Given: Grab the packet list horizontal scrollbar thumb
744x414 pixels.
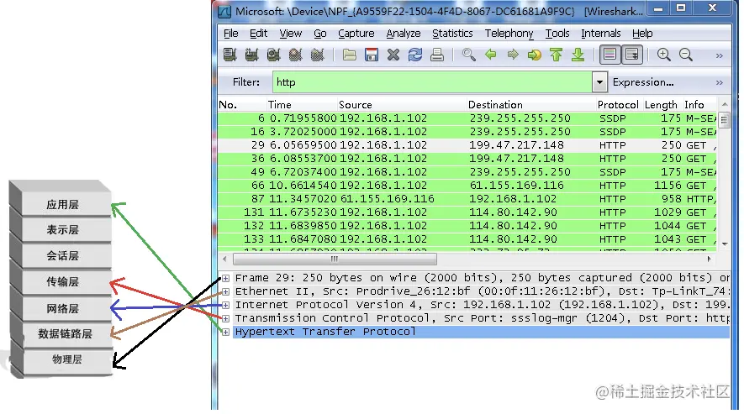Looking at the screenshot, I should point(335,259).
